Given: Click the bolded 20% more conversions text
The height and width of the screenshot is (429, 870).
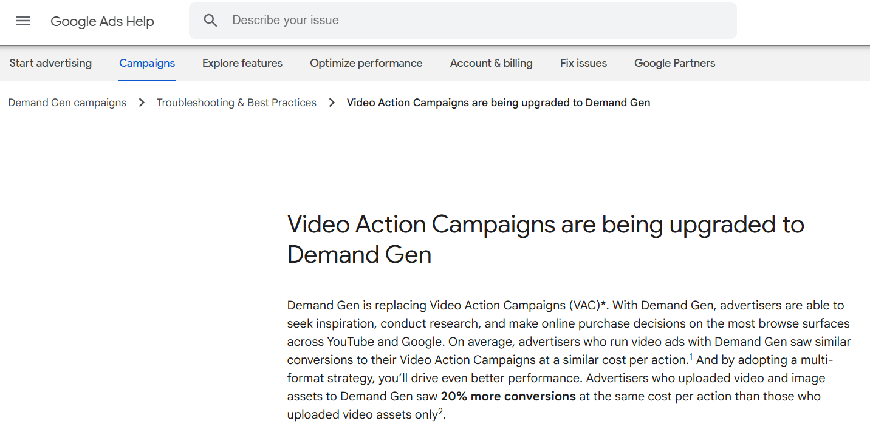Looking at the screenshot, I should (508, 396).
